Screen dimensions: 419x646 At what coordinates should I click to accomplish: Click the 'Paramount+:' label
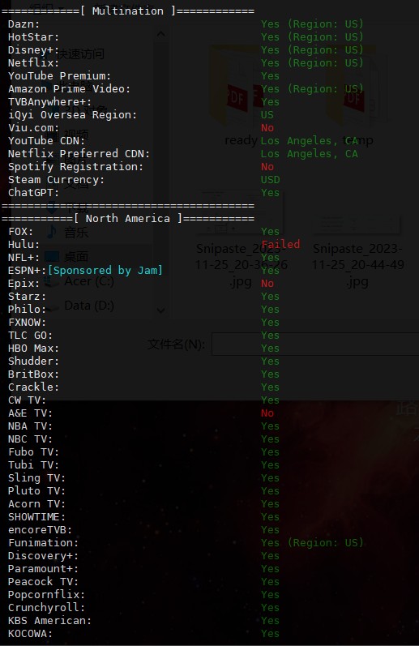[x=43, y=568]
